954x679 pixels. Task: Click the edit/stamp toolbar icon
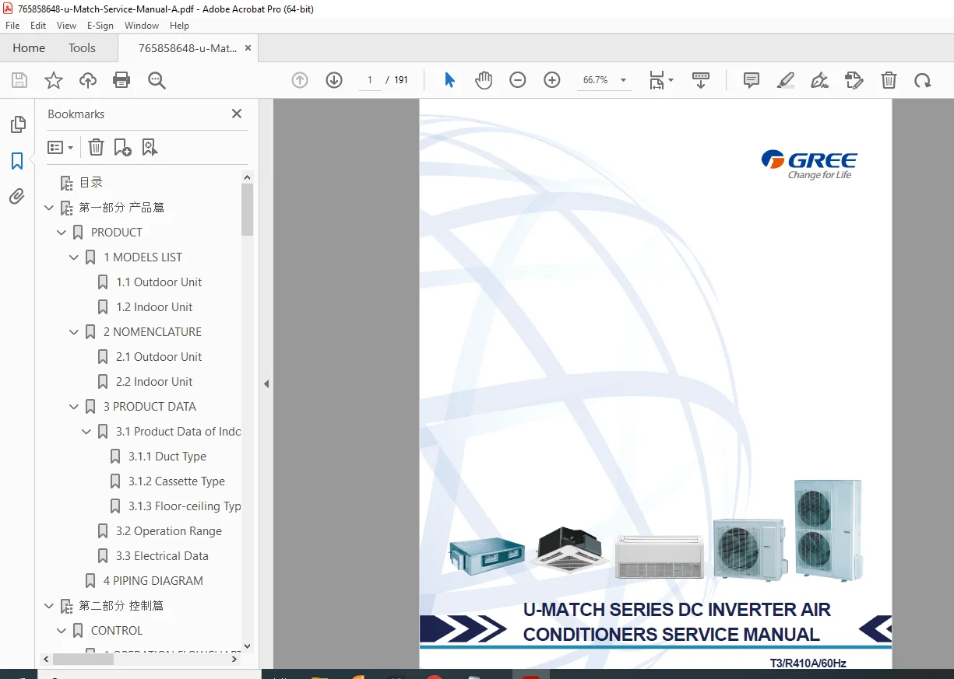[854, 80]
